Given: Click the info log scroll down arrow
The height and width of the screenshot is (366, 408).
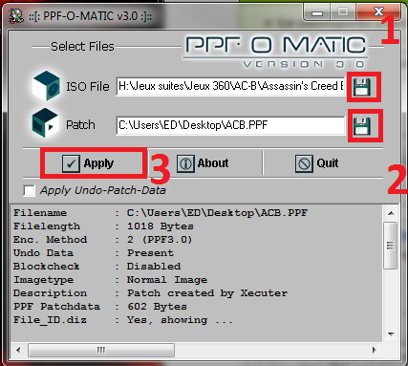Looking at the screenshot, I should 391,334.
